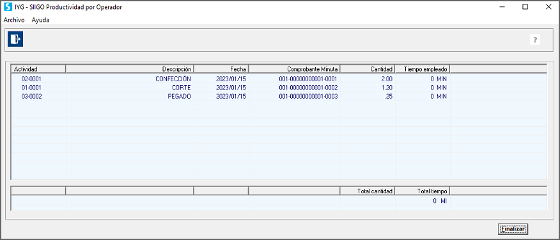Click the quantity .25 cell
560x240 pixels.
pos(368,96)
